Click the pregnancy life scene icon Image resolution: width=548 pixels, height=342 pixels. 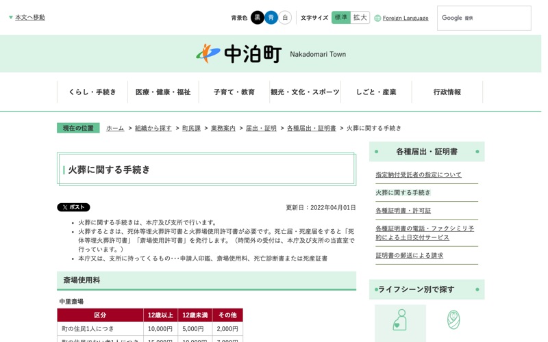pos(401,319)
